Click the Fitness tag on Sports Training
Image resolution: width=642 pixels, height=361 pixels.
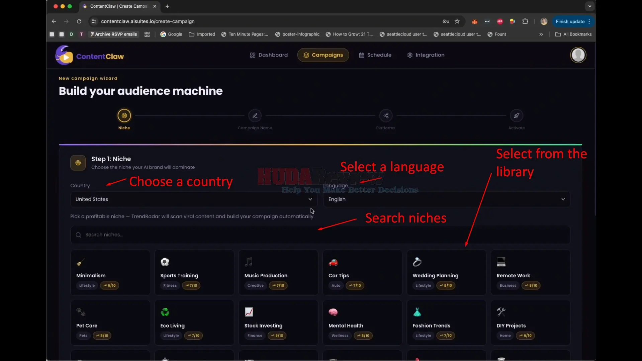point(170,285)
